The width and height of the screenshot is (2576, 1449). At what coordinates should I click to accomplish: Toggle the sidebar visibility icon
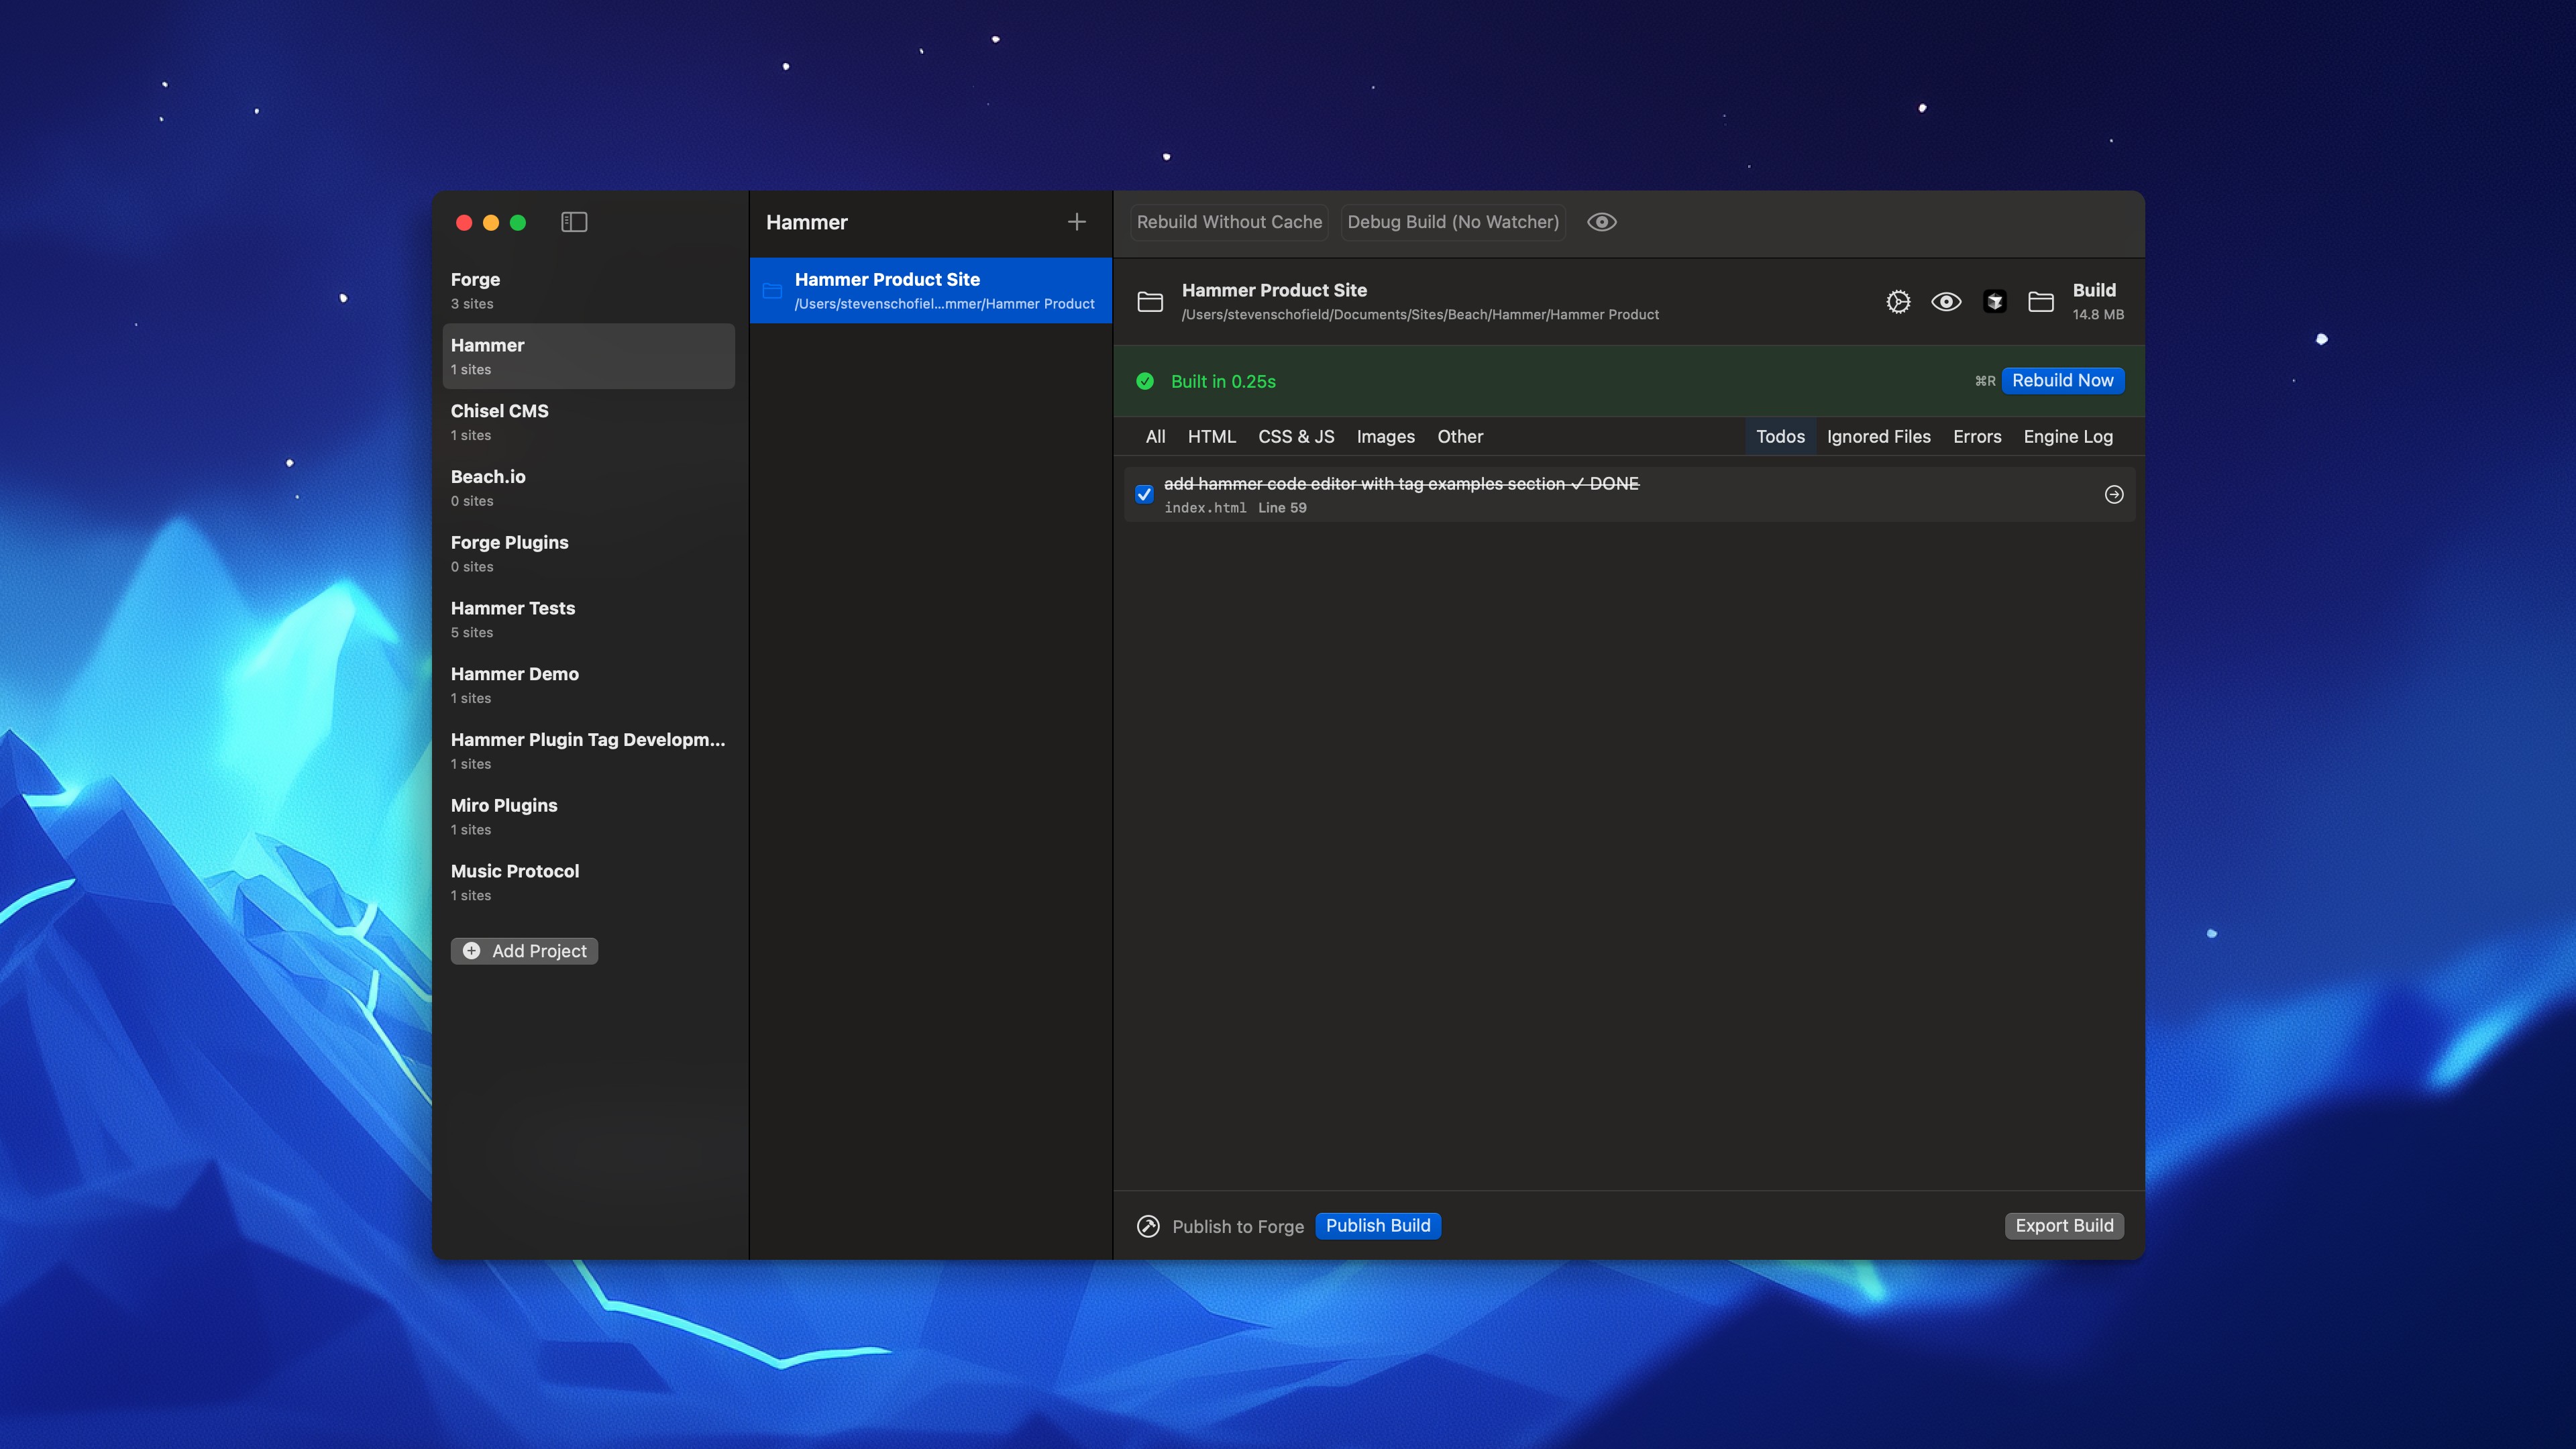pos(574,222)
